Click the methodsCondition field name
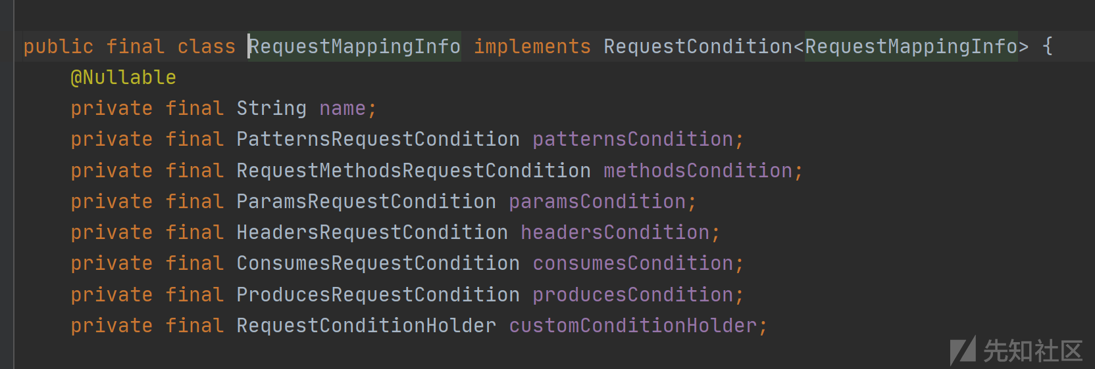This screenshot has width=1095, height=369. (698, 171)
